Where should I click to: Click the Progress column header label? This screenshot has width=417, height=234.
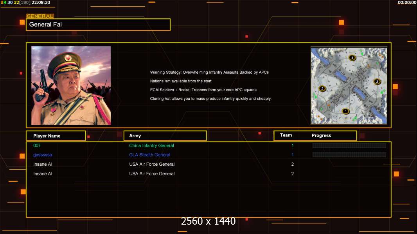pyautogui.click(x=321, y=135)
